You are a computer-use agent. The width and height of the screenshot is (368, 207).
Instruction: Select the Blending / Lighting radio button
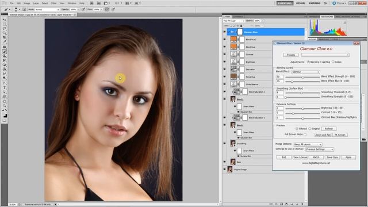(x=308, y=62)
